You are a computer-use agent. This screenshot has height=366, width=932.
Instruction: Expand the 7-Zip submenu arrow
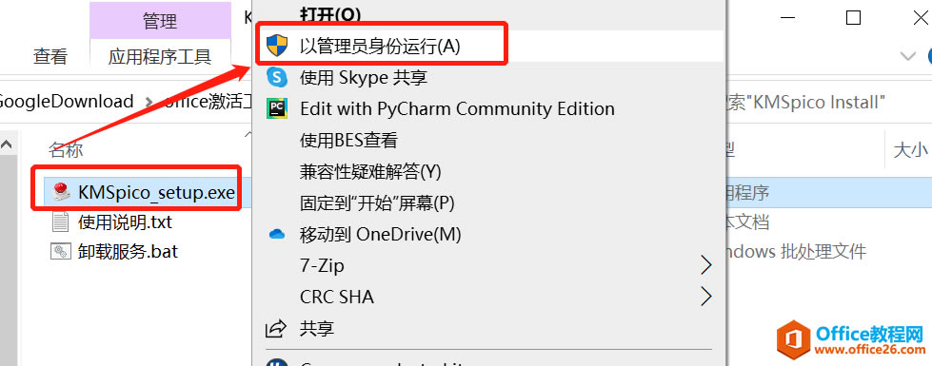705,265
